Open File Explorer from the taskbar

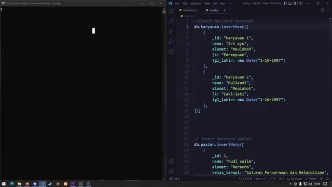pyautogui.click(x=19, y=184)
